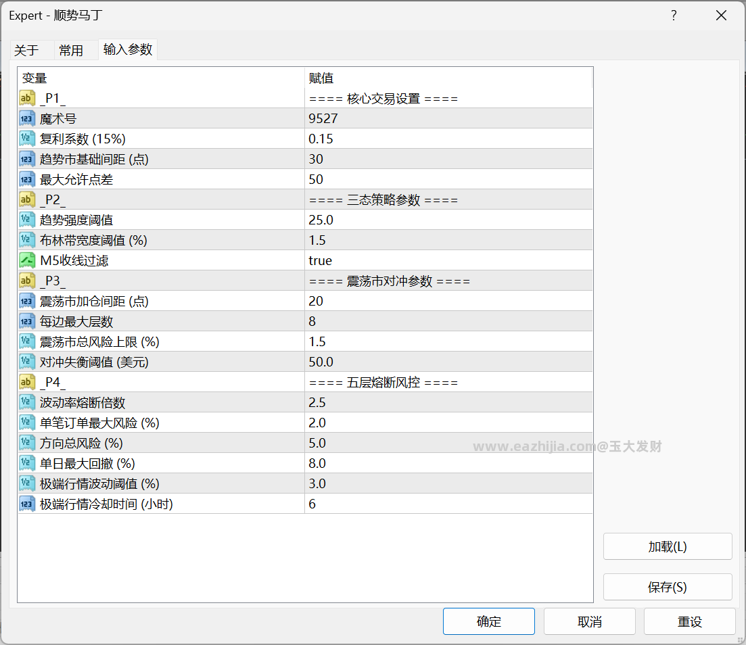Click the integer icon beside 趋势市基础间距 (点)
The image size is (746, 645).
[26, 159]
